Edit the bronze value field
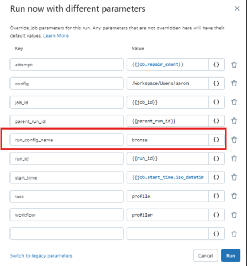Screen dimensions: 247x266 tap(168, 140)
